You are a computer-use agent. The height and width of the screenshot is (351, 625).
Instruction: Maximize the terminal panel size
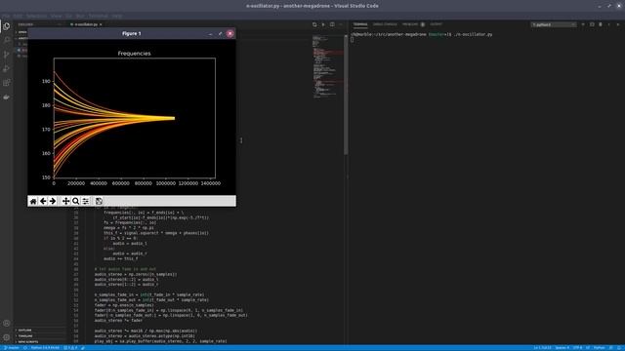point(609,24)
